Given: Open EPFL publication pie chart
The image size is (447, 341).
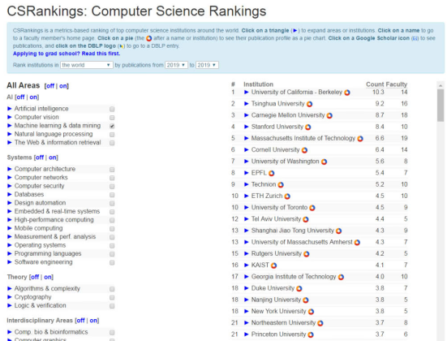Looking at the screenshot, I should 272,173.
